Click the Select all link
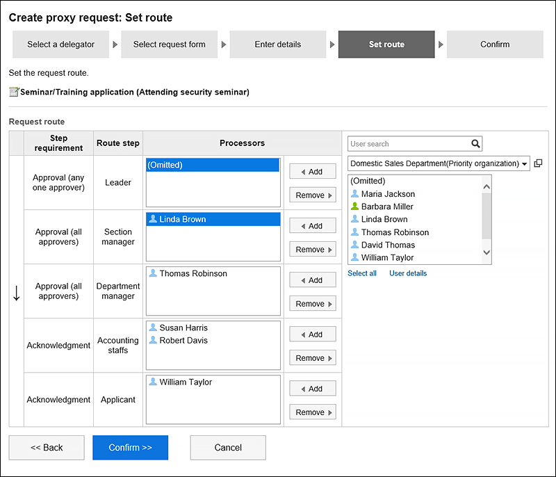Image resolution: width=556 pixels, height=477 pixels. pos(361,273)
